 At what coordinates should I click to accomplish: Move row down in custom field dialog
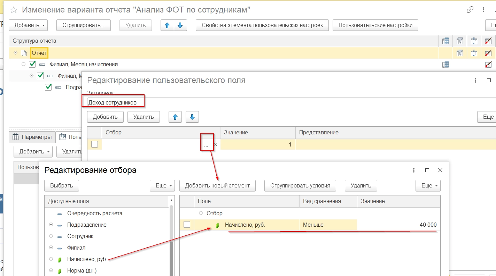tap(192, 117)
